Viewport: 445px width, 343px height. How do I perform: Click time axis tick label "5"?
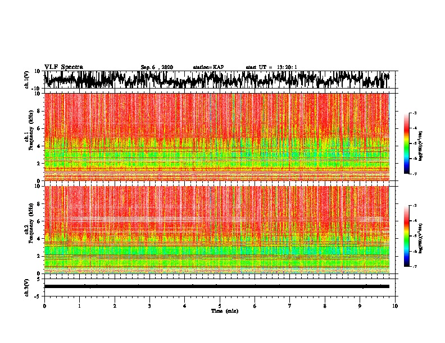(220, 306)
